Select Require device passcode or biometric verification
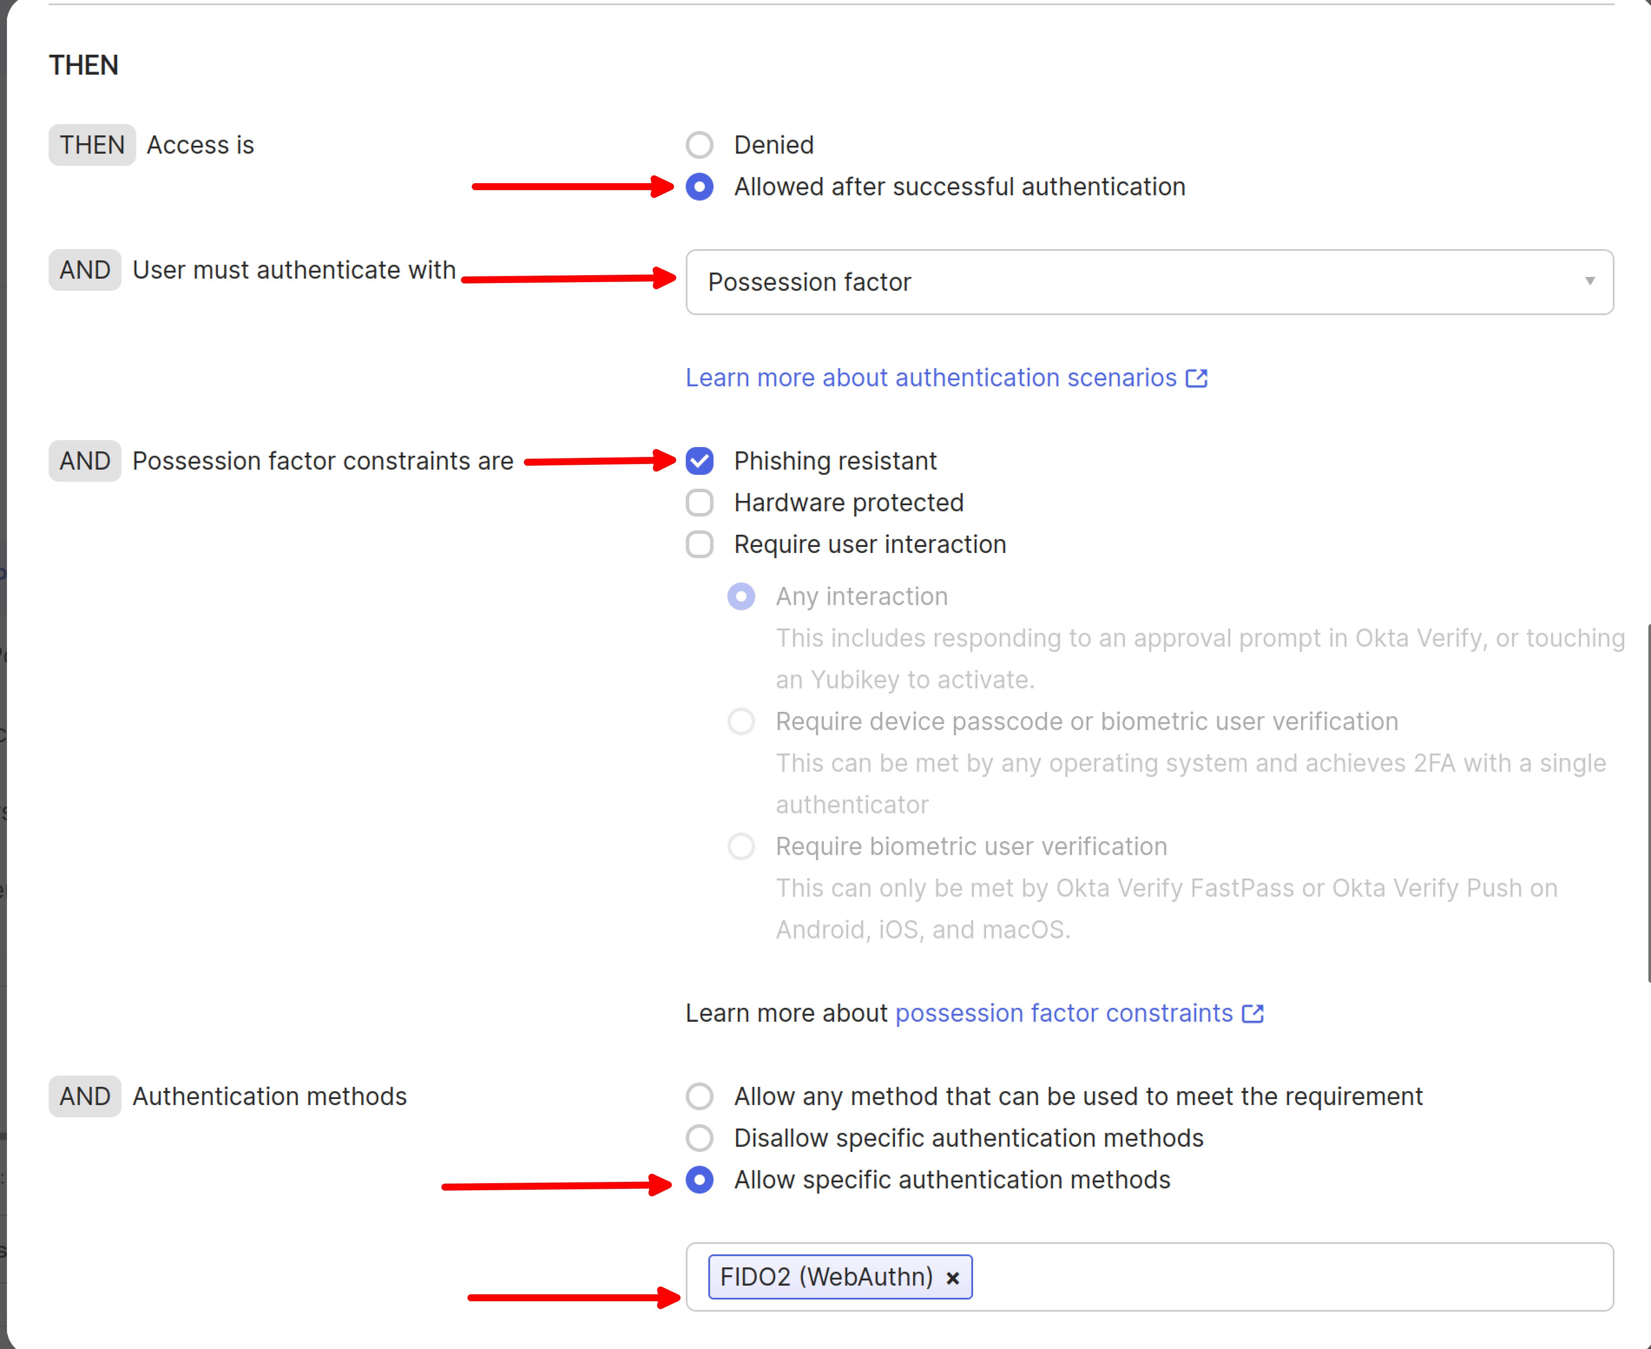The image size is (1651, 1349). click(x=741, y=722)
